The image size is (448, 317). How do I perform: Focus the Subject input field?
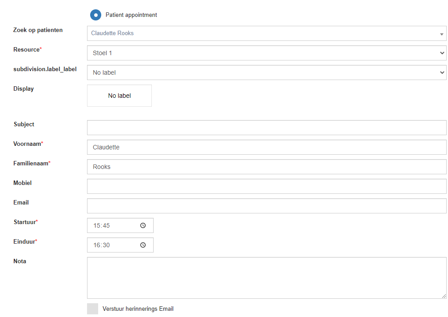[x=266, y=128]
